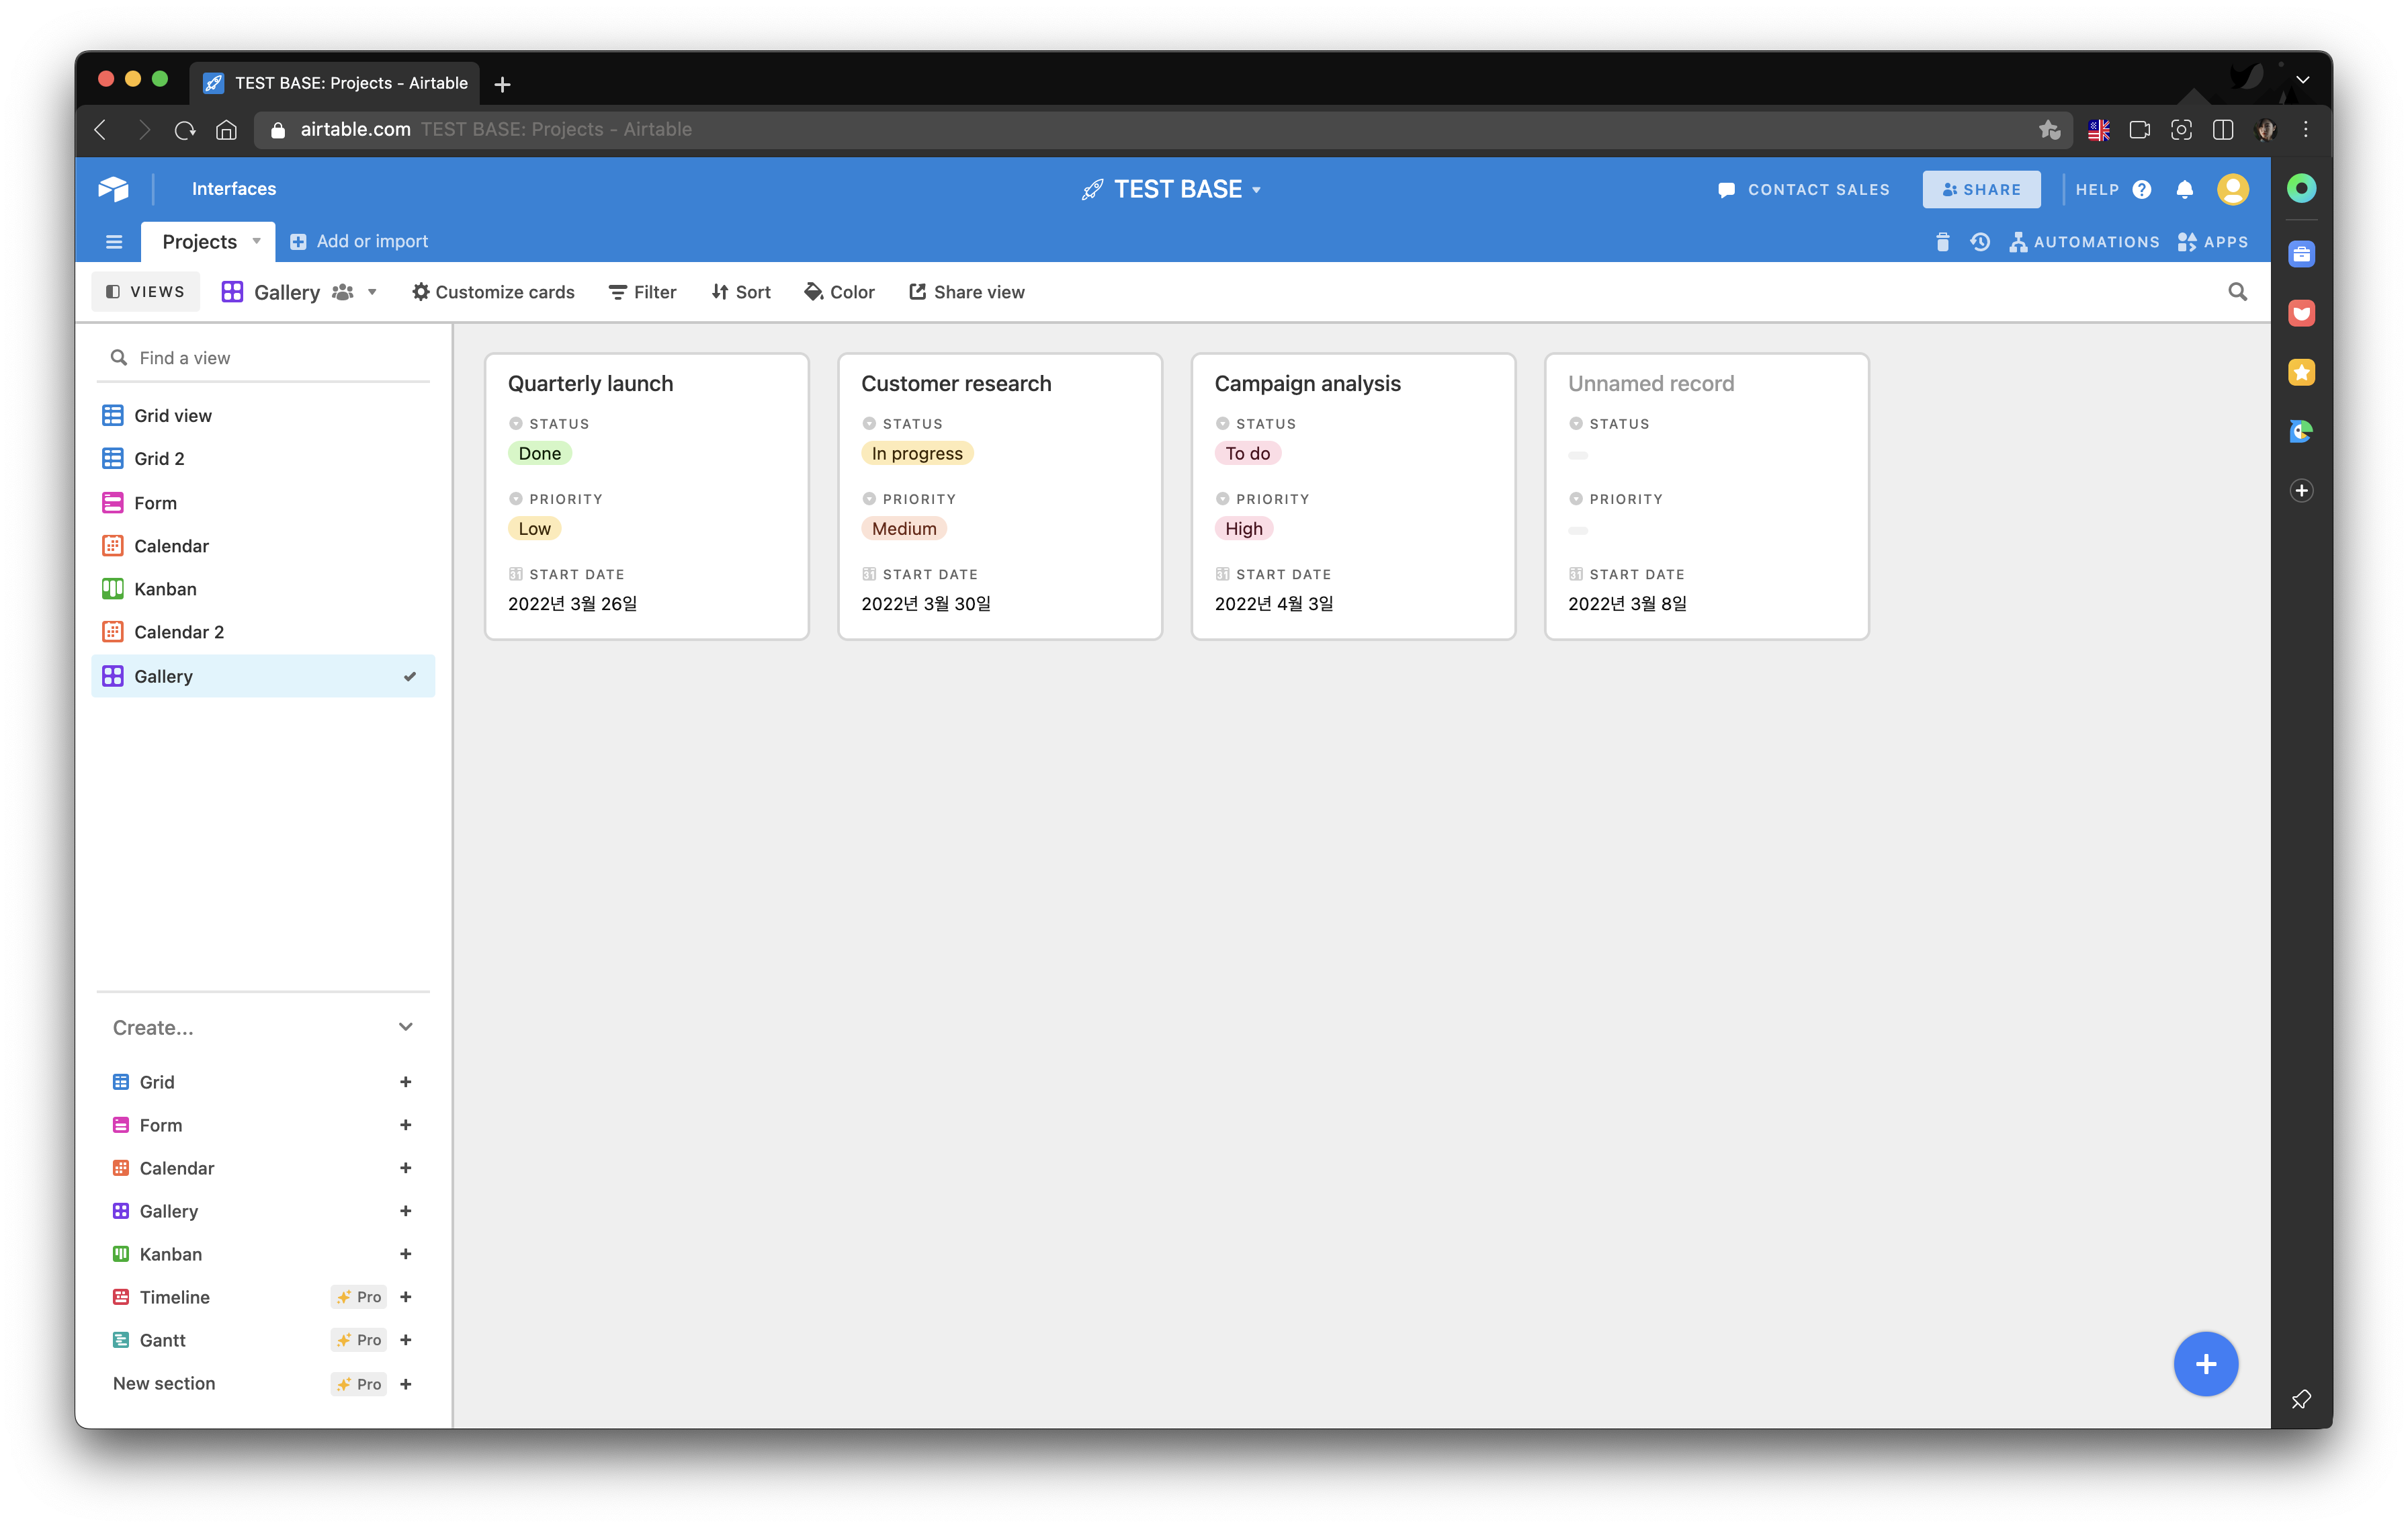The width and height of the screenshot is (2408, 1528).
Task: Switch to the Kanban view
Action: 165,589
